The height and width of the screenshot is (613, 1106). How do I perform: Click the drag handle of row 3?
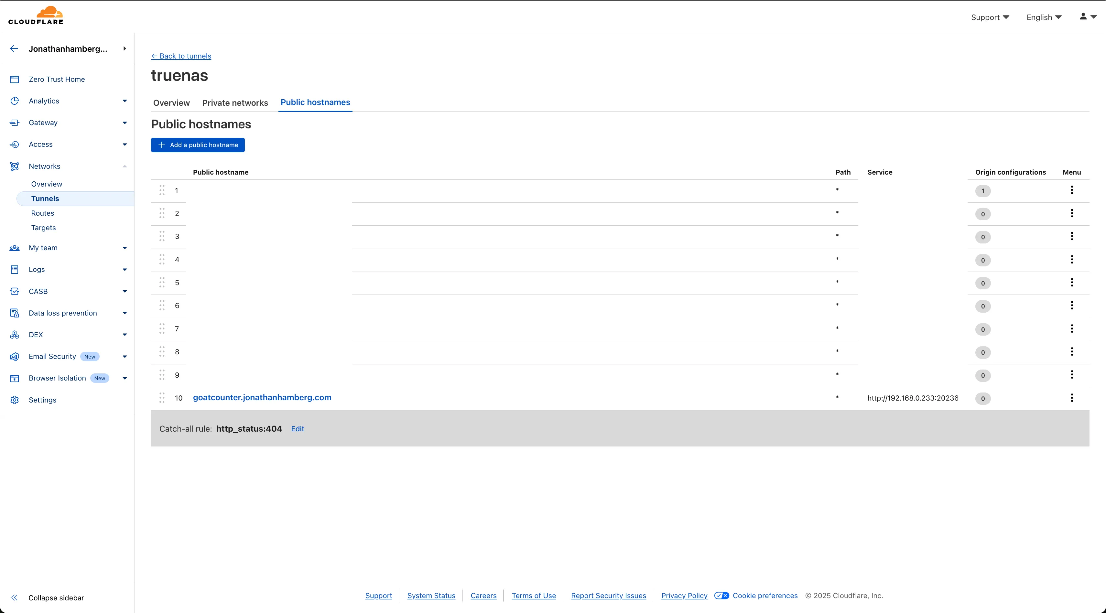(x=162, y=236)
